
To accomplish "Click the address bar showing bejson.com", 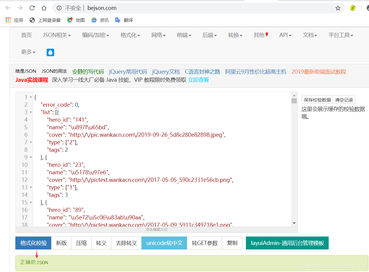I will [x=199, y=8].
